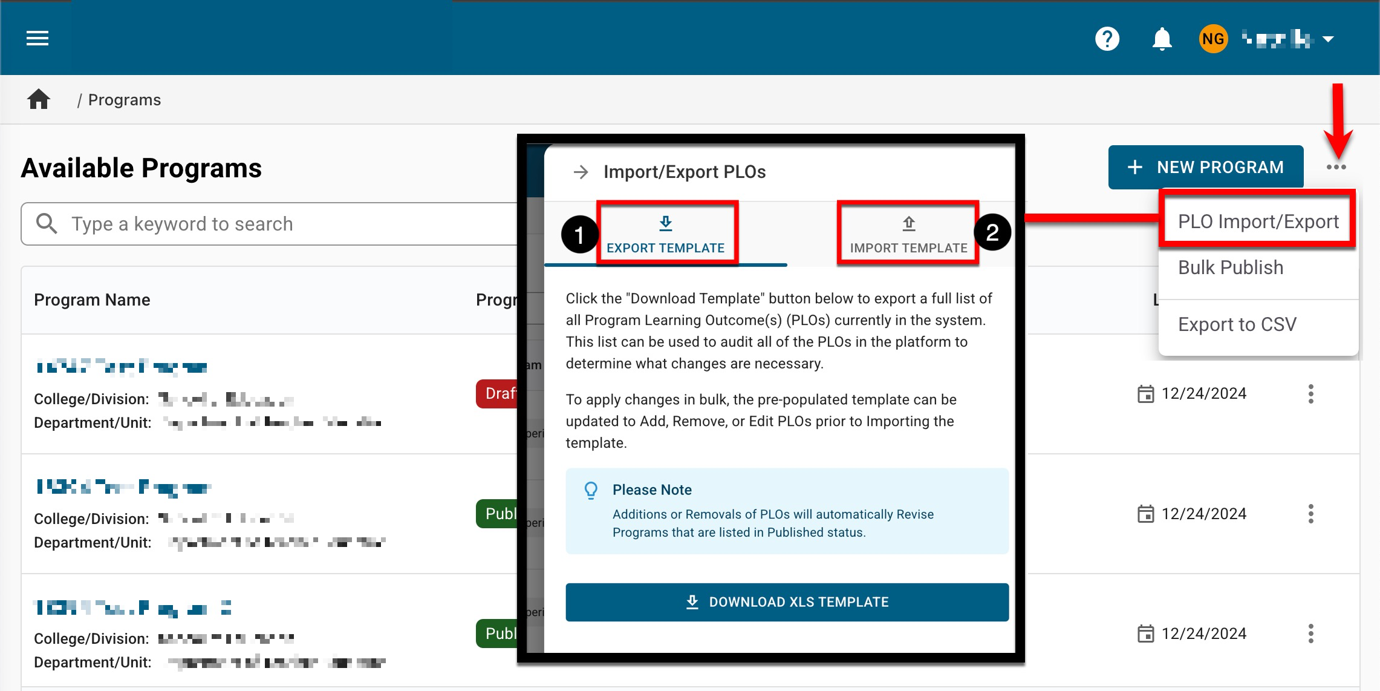Open kebab menu for second program row
Viewport: 1380px width, 691px height.
pyautogui.click(x=1310, y=514)
